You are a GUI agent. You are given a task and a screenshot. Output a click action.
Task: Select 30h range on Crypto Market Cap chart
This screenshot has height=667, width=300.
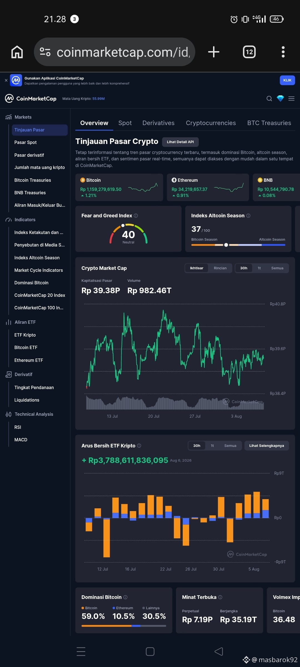(x=244, y=268)
